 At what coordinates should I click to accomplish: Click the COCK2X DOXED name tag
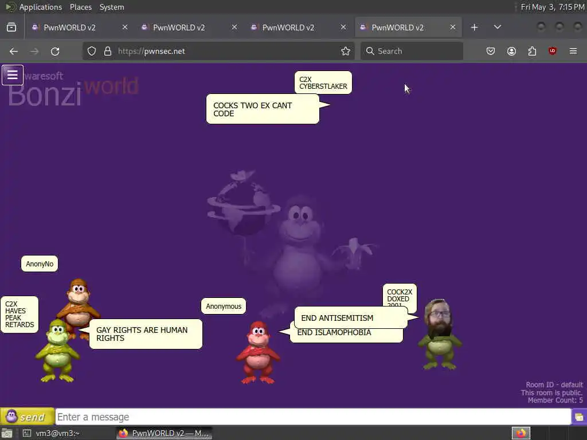point(400,296)
